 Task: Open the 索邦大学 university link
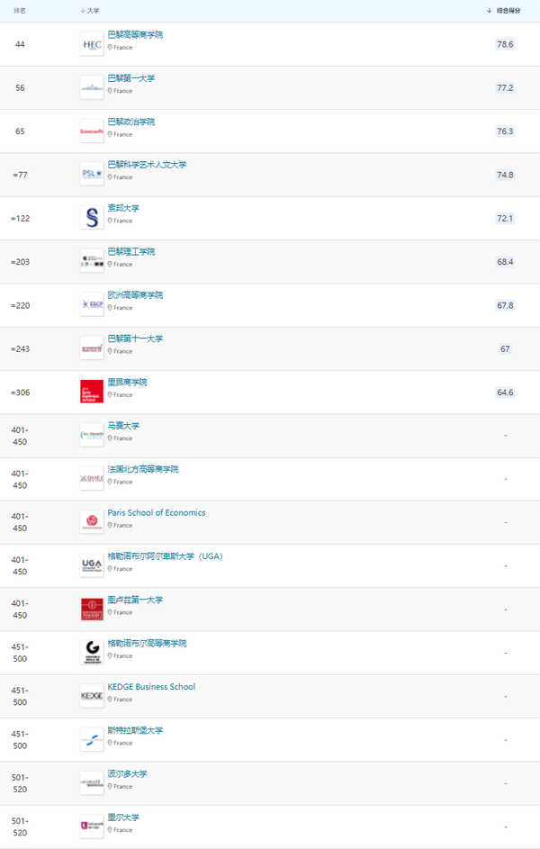pyautogui.click(x=123, y=209)
